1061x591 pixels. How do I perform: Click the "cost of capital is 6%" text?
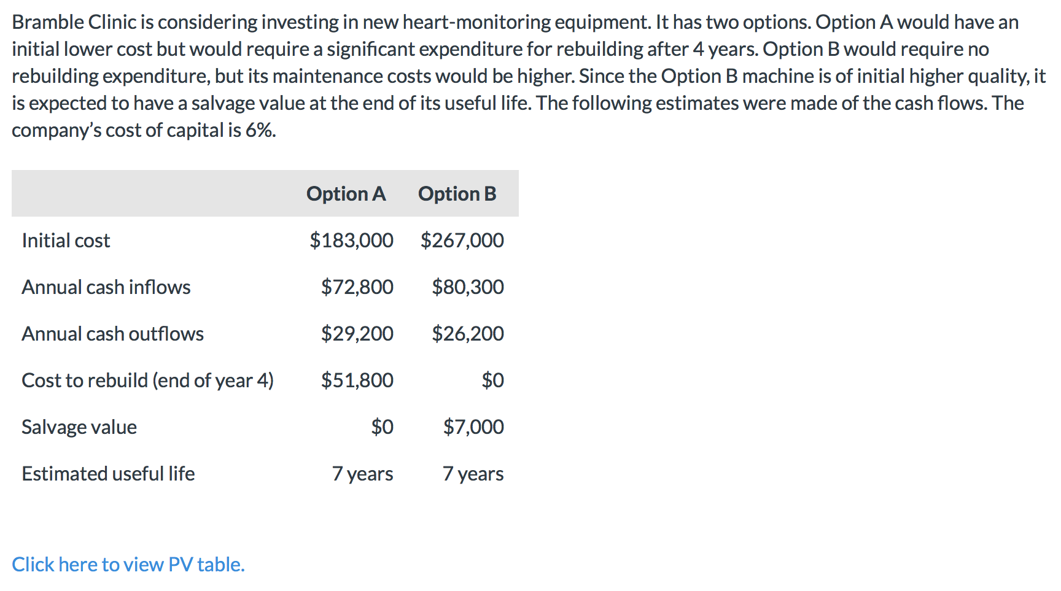tap(190, 130)
